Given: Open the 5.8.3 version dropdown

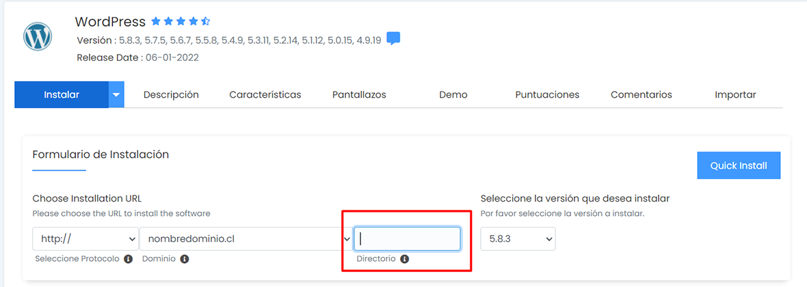Looking at the screenshot, I should tap(518, 238).
